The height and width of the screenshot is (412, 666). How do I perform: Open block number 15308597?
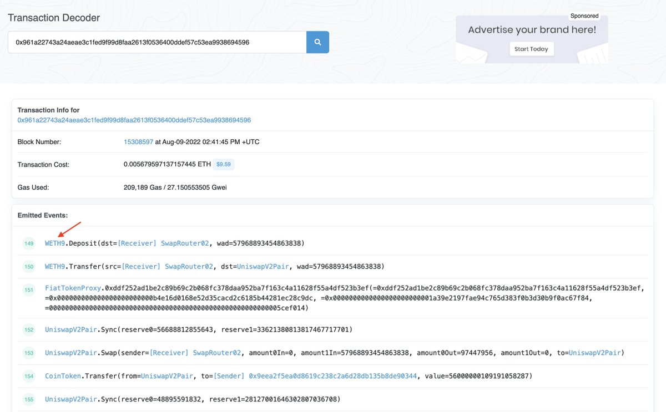coord(138,141)
